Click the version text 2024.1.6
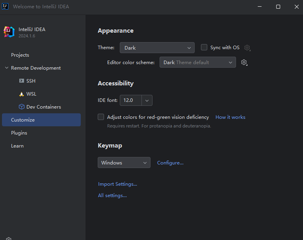The image size is (303, 240). click(27, 36)
